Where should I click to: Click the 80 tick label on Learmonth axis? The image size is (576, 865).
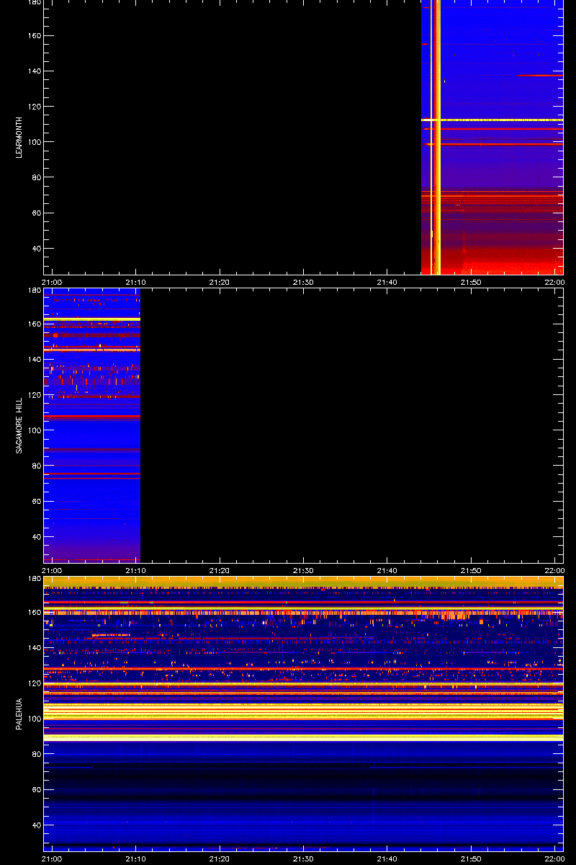coord(35,178)
